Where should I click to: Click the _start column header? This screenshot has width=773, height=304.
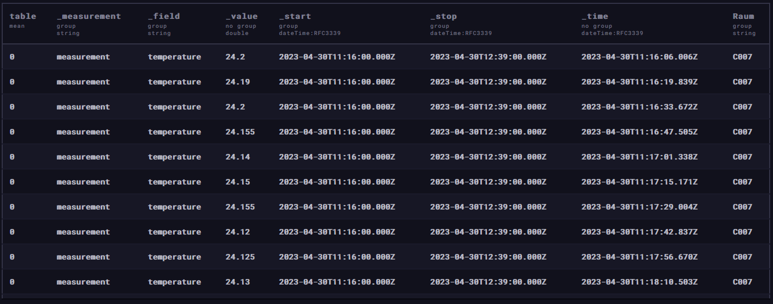pos(295,17)
